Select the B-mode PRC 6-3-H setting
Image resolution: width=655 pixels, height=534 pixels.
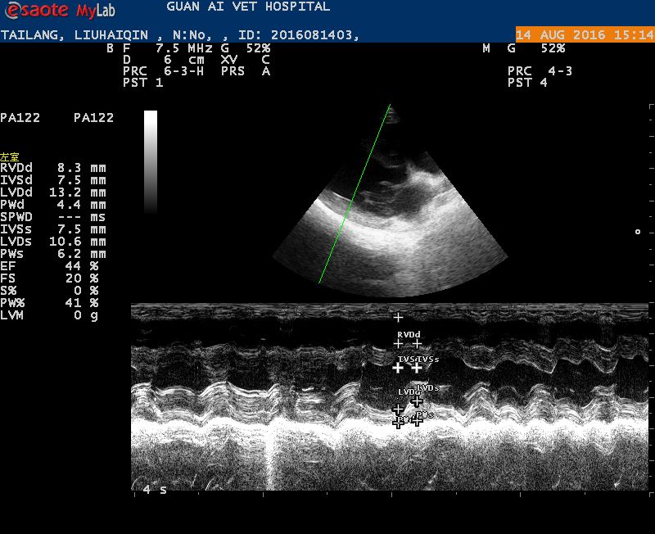(163, 71)
